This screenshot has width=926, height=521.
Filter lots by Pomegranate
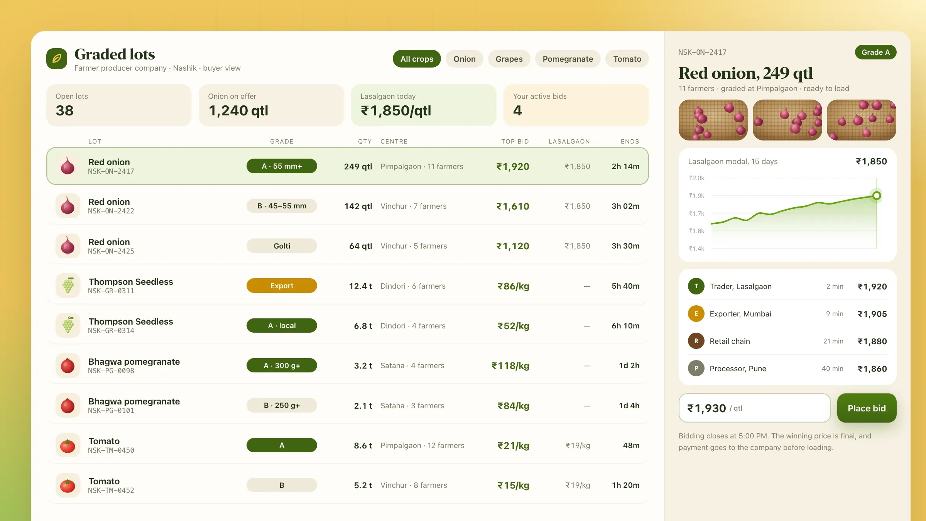(568, 59)
